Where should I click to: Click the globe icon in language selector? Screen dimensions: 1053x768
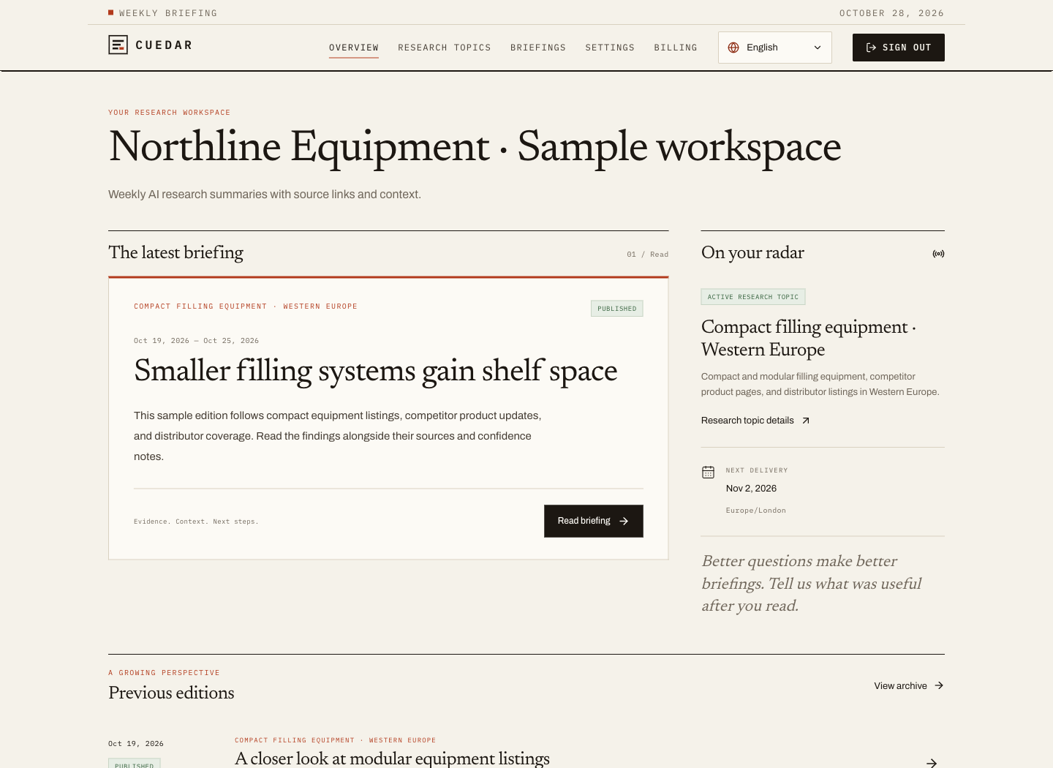(733, 48)
